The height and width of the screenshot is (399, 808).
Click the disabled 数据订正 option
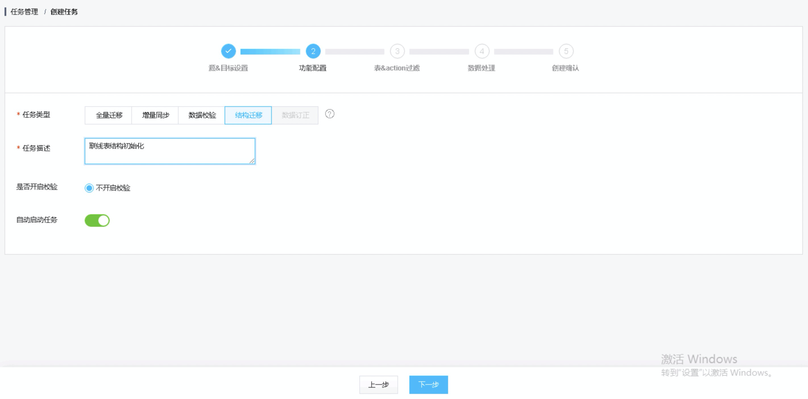coord(295,115)
